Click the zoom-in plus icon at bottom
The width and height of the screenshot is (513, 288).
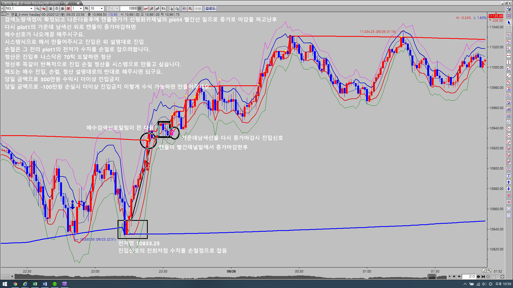pyautogui.click(x=488, y=277)
